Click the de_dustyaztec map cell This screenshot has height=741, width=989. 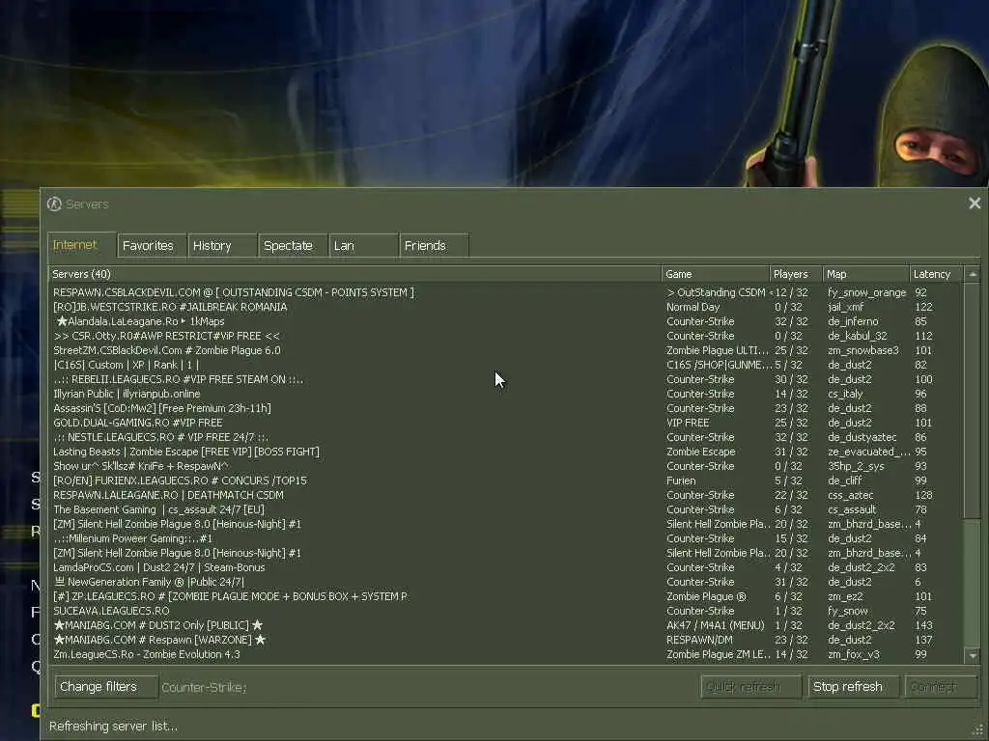click(x=862, y=437)
